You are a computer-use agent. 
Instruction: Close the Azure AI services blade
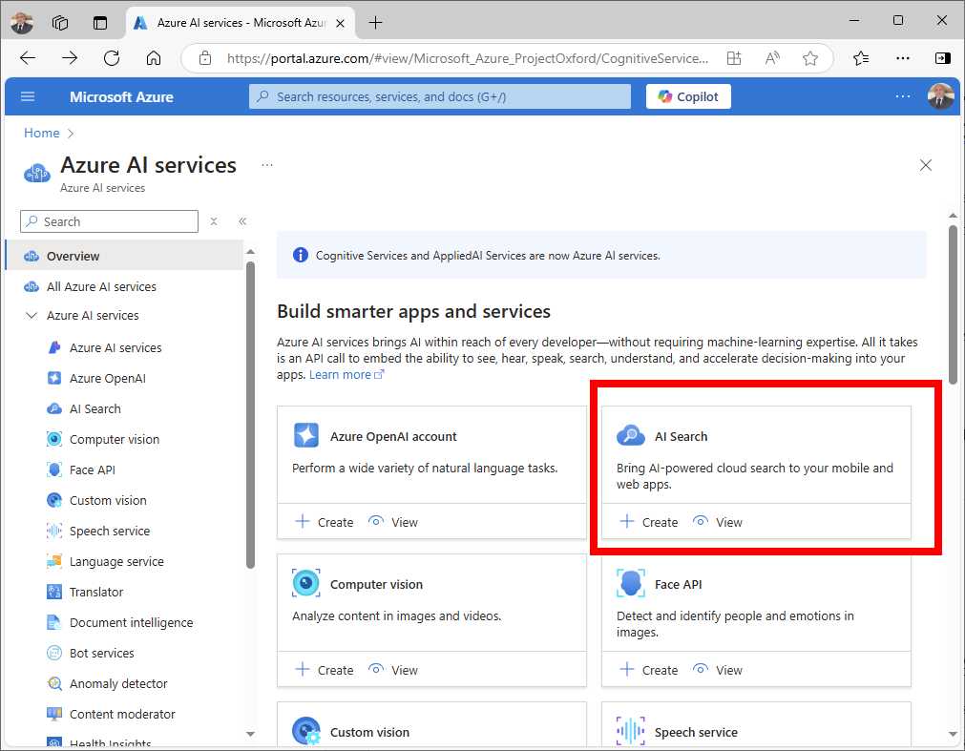(x=926, y=165)
